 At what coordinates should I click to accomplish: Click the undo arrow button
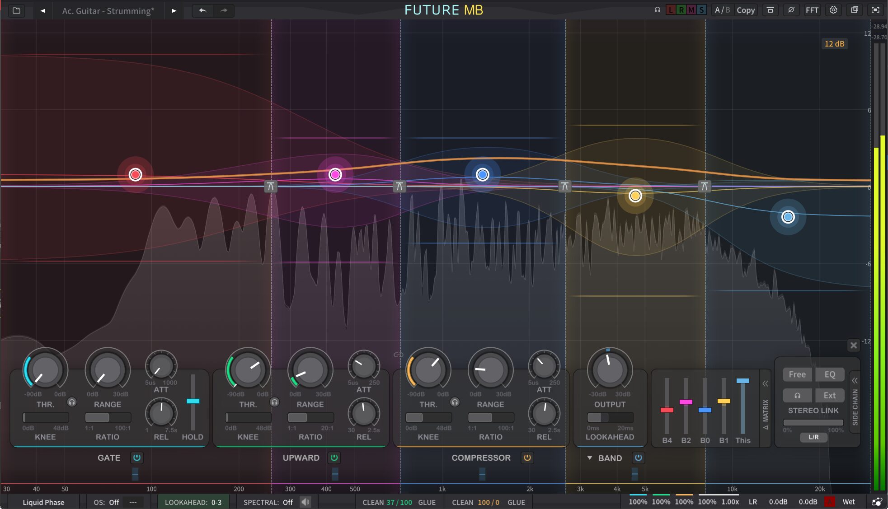point(202,10)
